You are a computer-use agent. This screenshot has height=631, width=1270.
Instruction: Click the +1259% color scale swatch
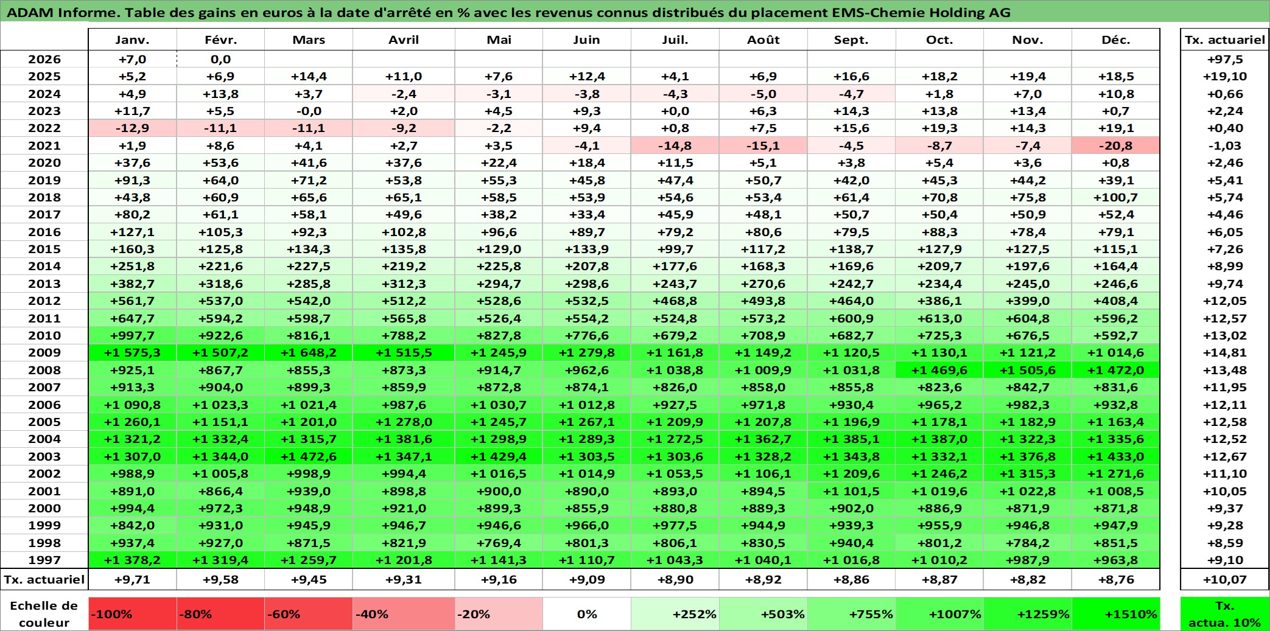[x=1028, y=614]
